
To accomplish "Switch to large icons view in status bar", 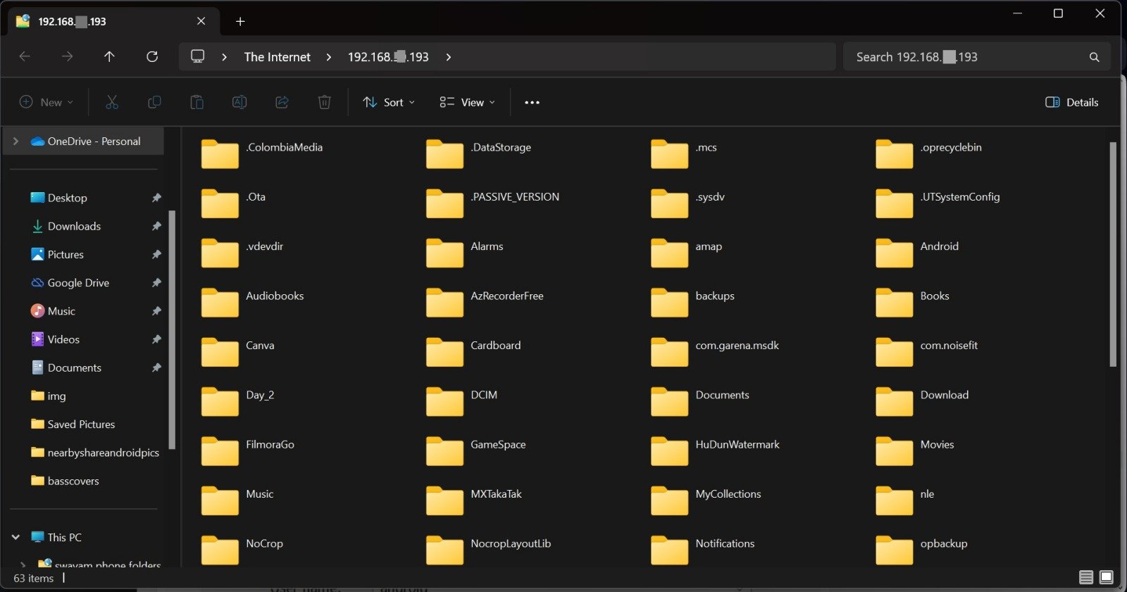I will point(1107,577).
